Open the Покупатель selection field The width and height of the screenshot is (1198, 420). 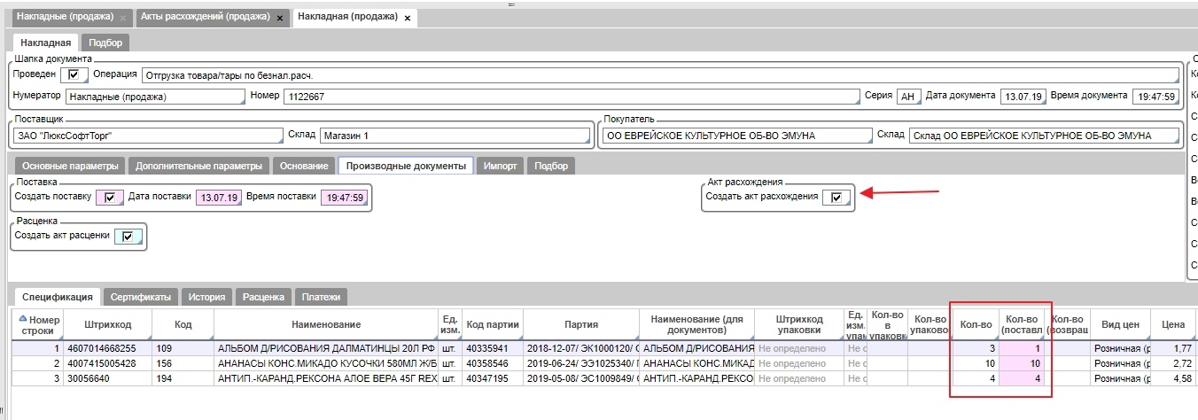point(735,136)
